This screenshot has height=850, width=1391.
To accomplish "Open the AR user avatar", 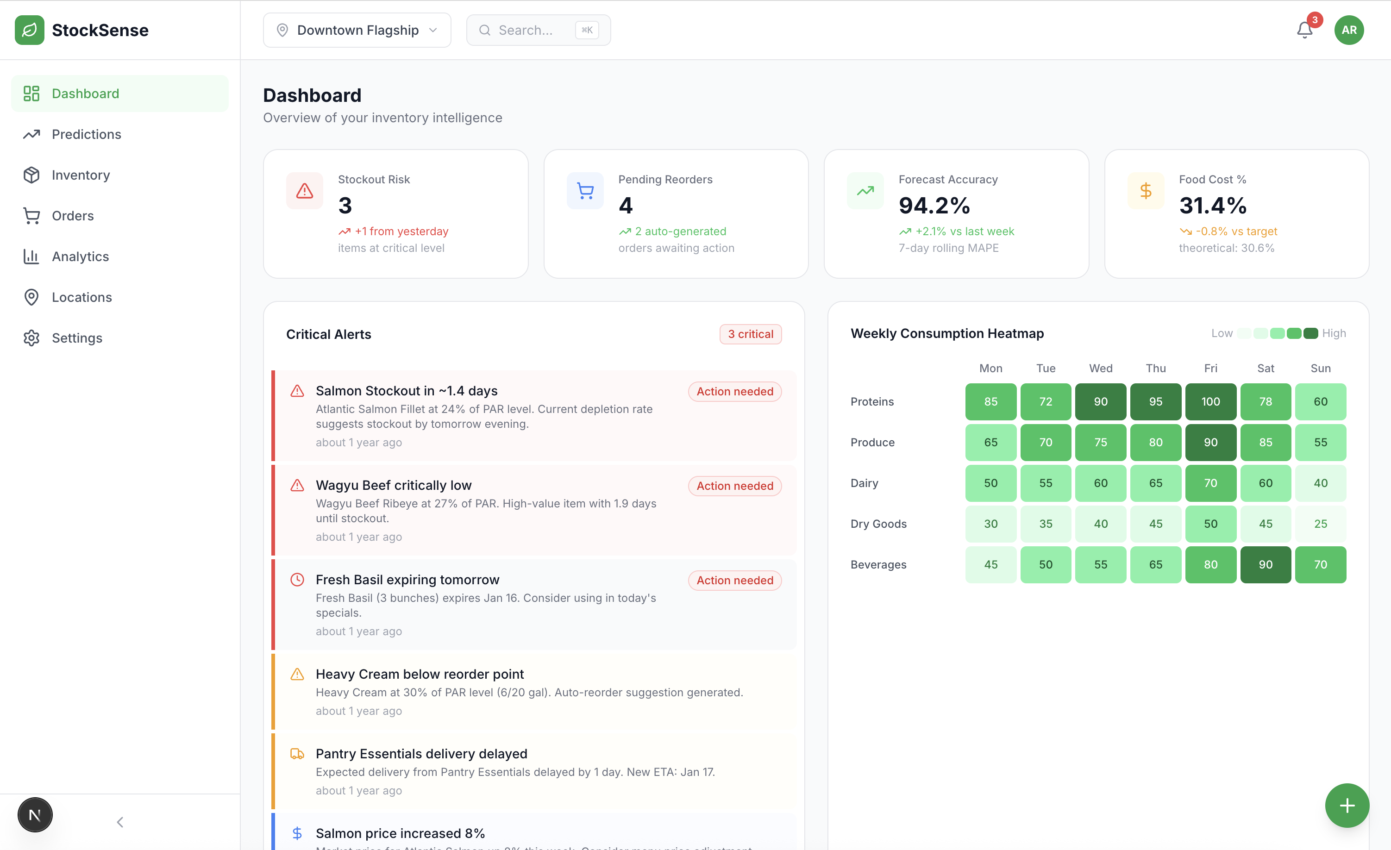I will pyautogui.click(x=1349, y=30).
